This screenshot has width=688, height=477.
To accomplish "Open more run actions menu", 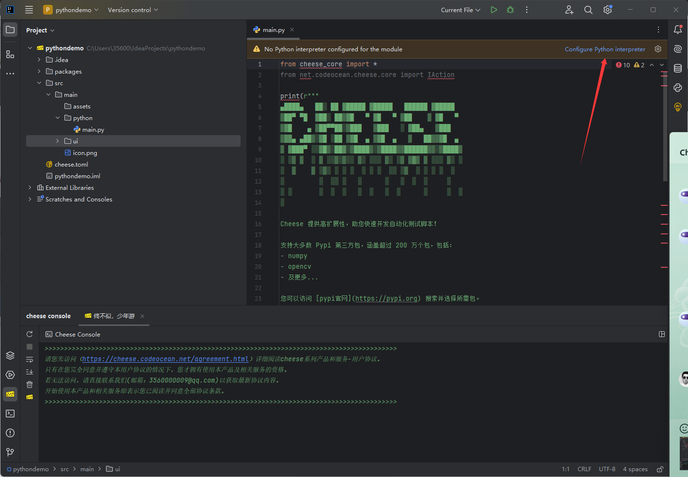I will tap(527, 10).
